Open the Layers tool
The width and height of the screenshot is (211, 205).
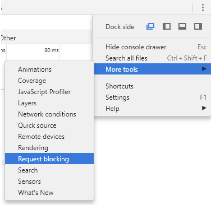(x=49, y=103)
